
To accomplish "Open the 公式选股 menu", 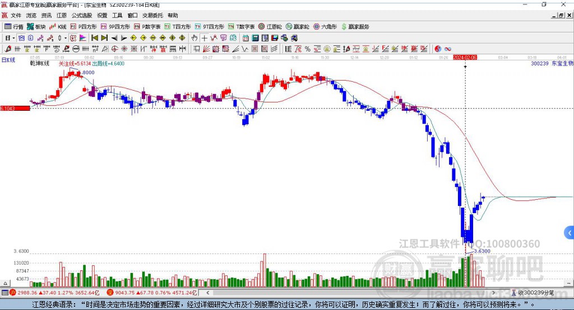I will pyautogui.click(x=82, y=15).
